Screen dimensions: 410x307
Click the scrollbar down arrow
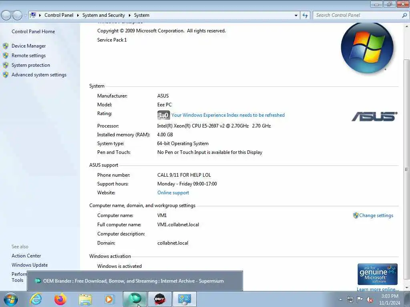click(x=407, y=288)
